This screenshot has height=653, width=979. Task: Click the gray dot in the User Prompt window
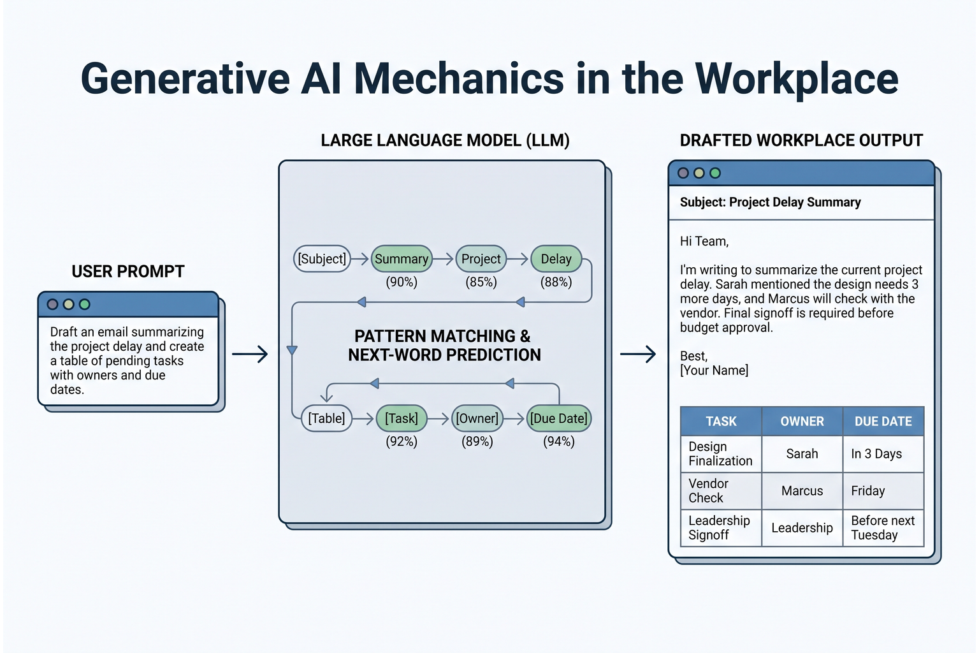click(53, 305)
